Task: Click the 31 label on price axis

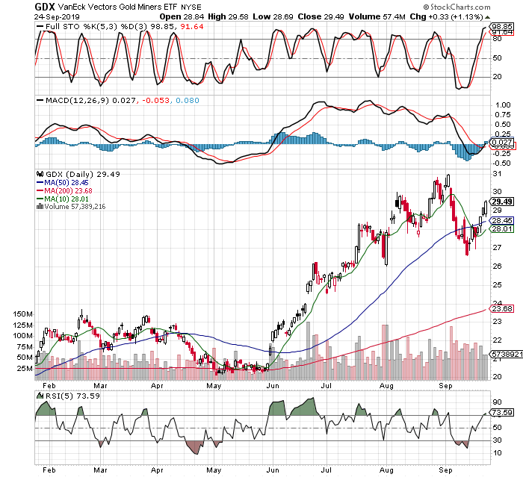Action: click(x=497, y=174)
